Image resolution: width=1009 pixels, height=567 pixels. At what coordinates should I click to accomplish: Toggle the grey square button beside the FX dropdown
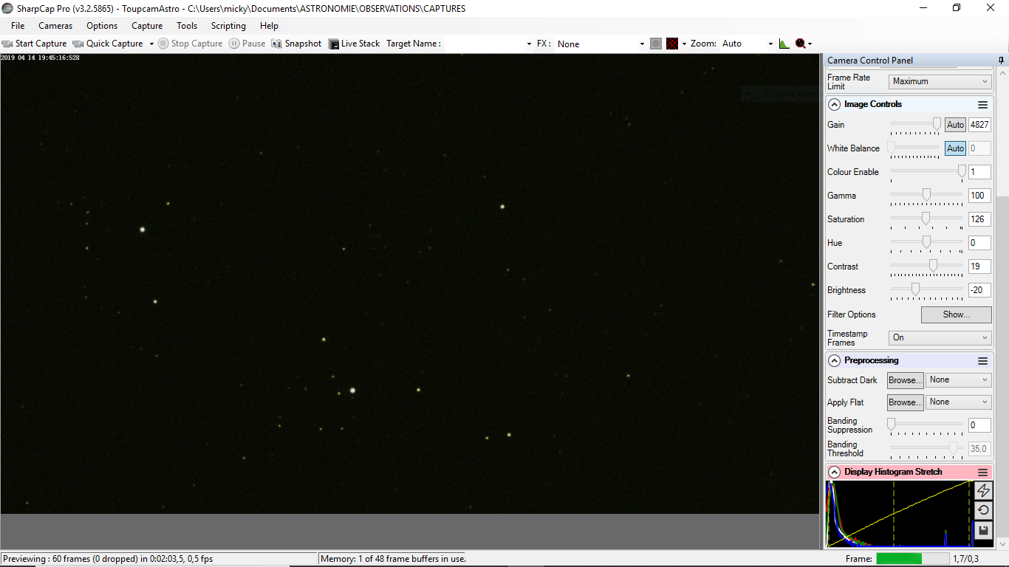click(656, 44)
